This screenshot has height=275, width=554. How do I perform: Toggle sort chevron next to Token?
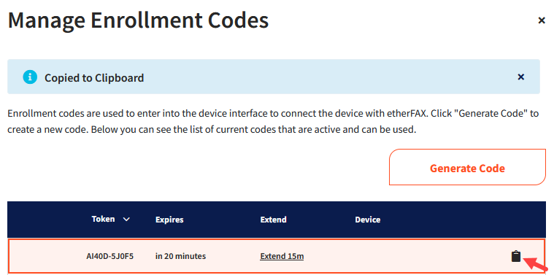point(126,220)
